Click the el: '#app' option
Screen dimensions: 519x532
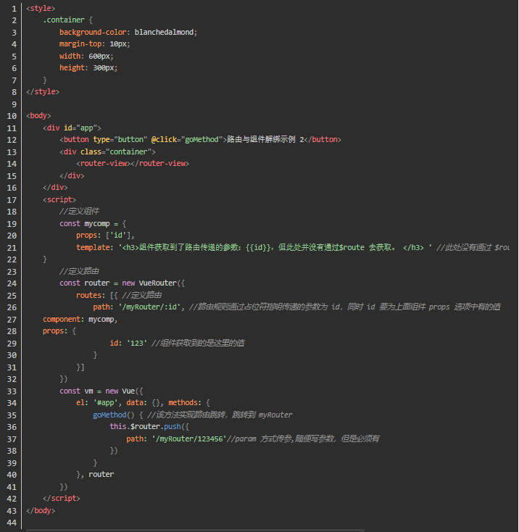point(98,402)
